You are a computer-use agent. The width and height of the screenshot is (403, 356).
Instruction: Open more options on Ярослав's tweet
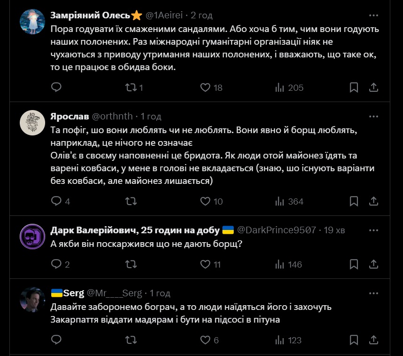(373, 116)
